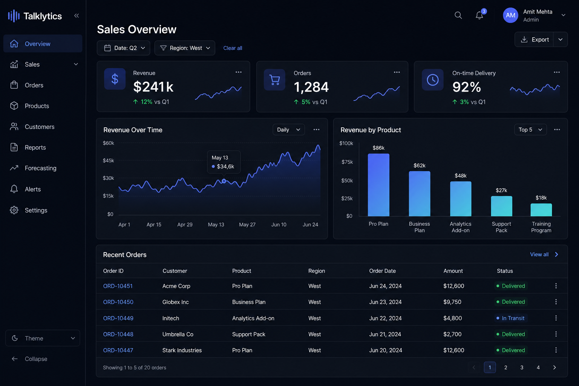The width and height of the screenshot is (579, 386).
Task: Click the Support Pack bar
Action: click(502, 206)
